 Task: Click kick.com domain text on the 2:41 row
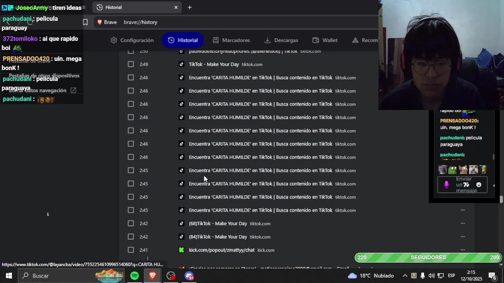266,250
